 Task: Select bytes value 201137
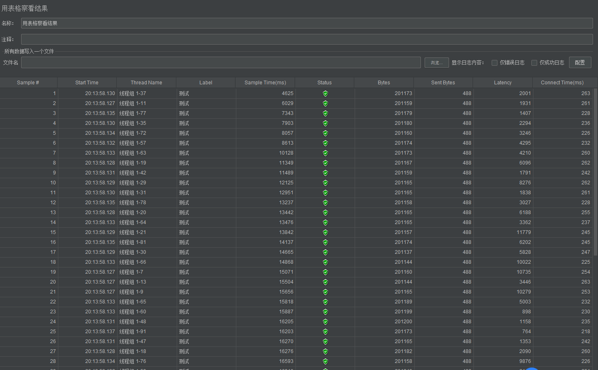pos(403,252)
